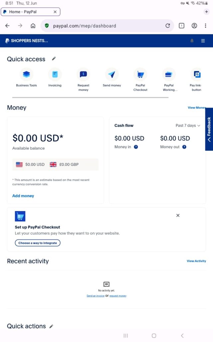The width and height of the screenshot is (213, 342).
Task: Open the PayPal Working Capital icon
Action: (169, 74)
